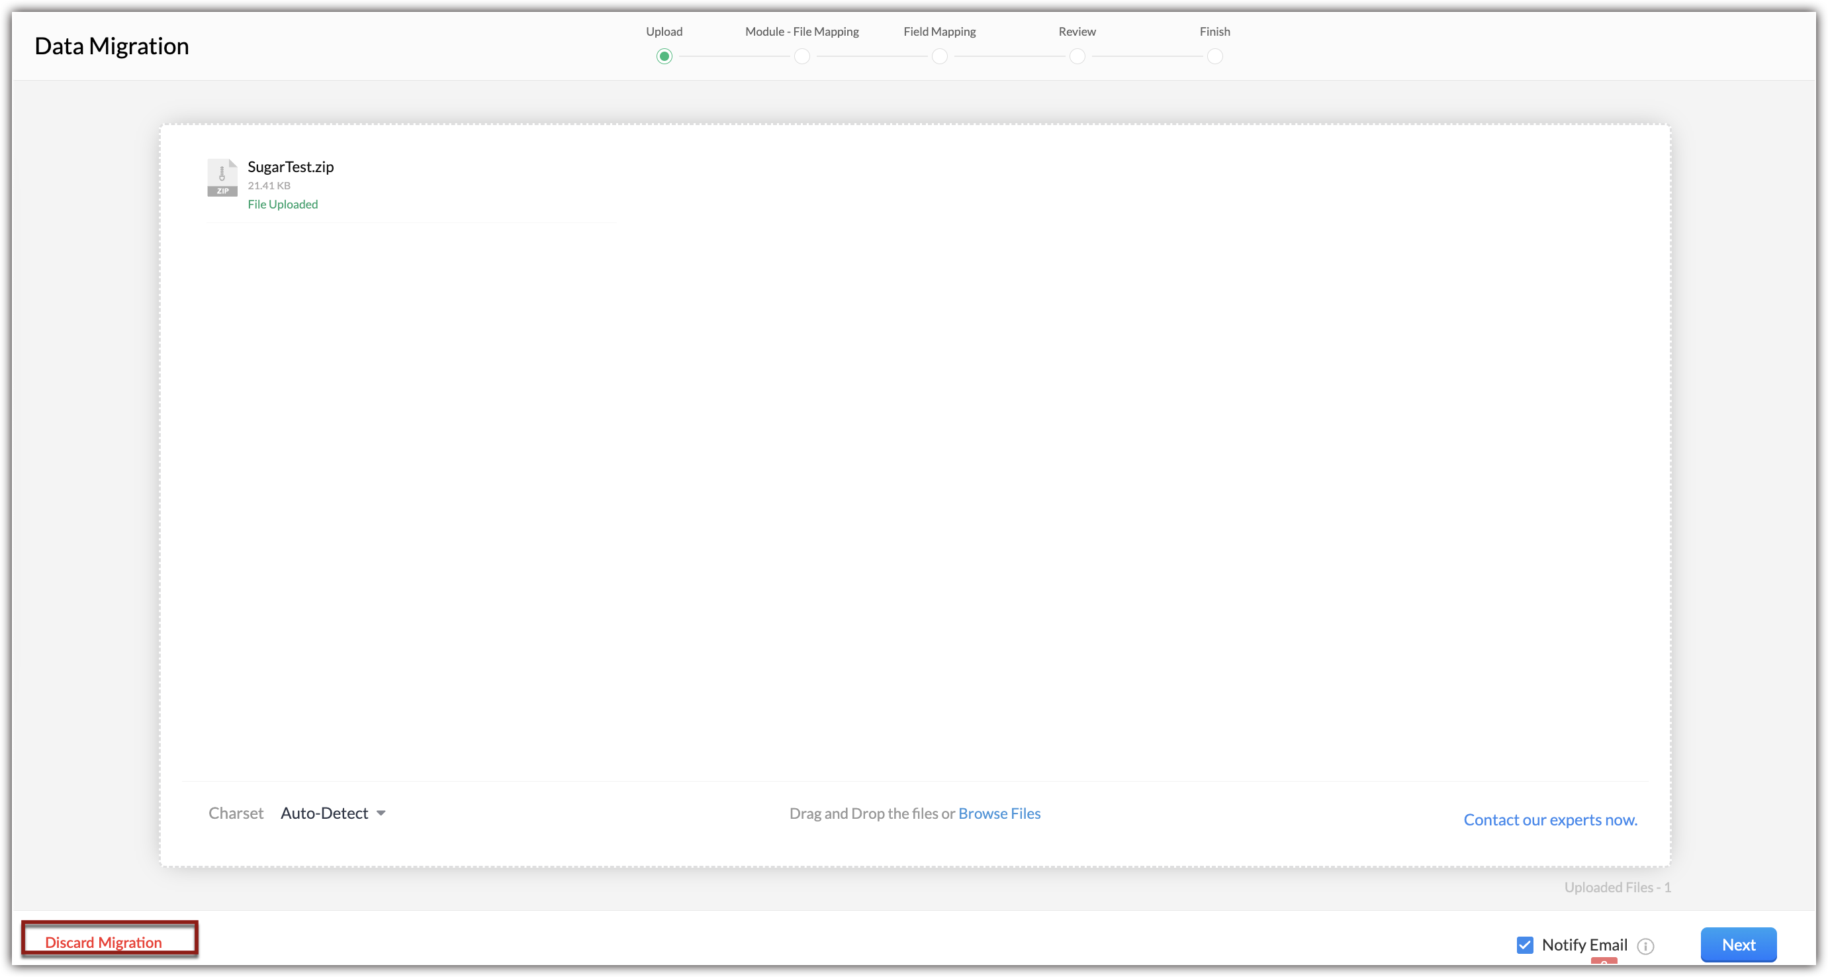The image size is (1828, 977).
Task: Open the Charset Auto-Detect dropdown
Action: (324, 813)
